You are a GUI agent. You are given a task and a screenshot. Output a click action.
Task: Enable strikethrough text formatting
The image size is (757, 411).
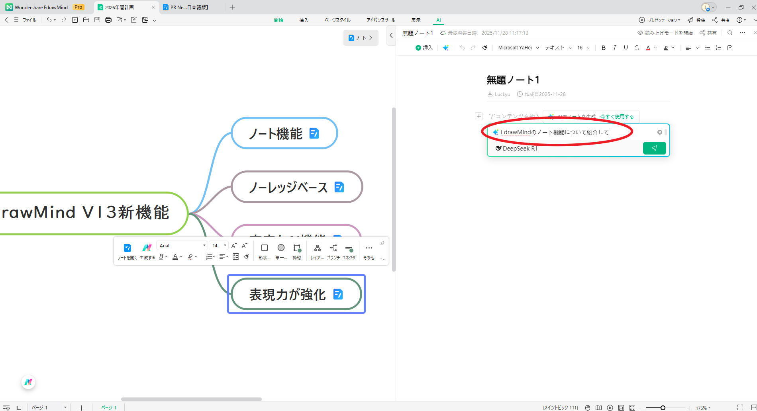tap(637, 47)
